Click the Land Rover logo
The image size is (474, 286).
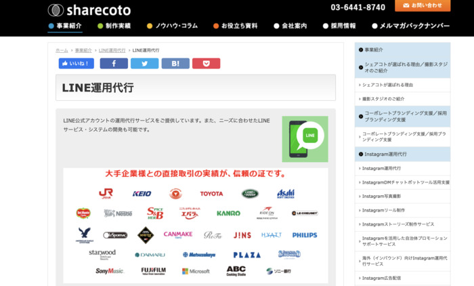coord(250,193)
